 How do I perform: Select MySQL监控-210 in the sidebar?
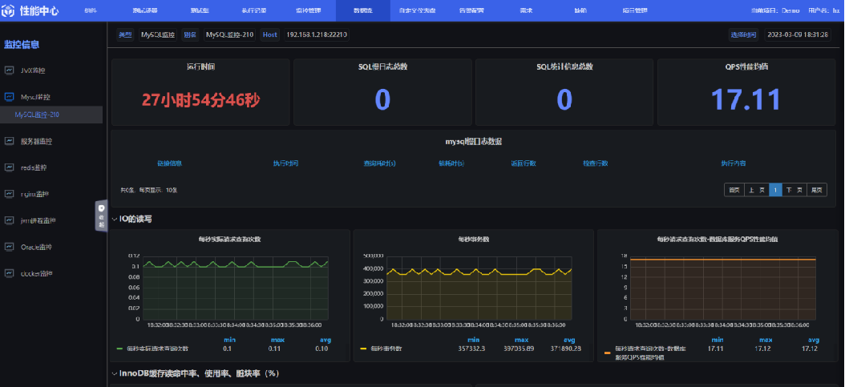[51, 115]
